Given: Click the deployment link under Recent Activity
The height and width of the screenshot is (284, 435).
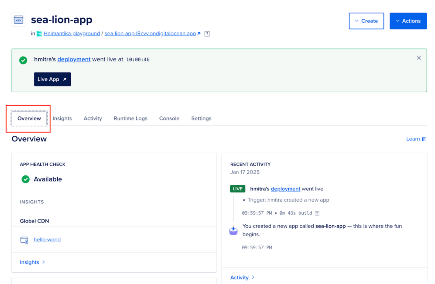Looking at the screenshot, I should pos(286,189).
